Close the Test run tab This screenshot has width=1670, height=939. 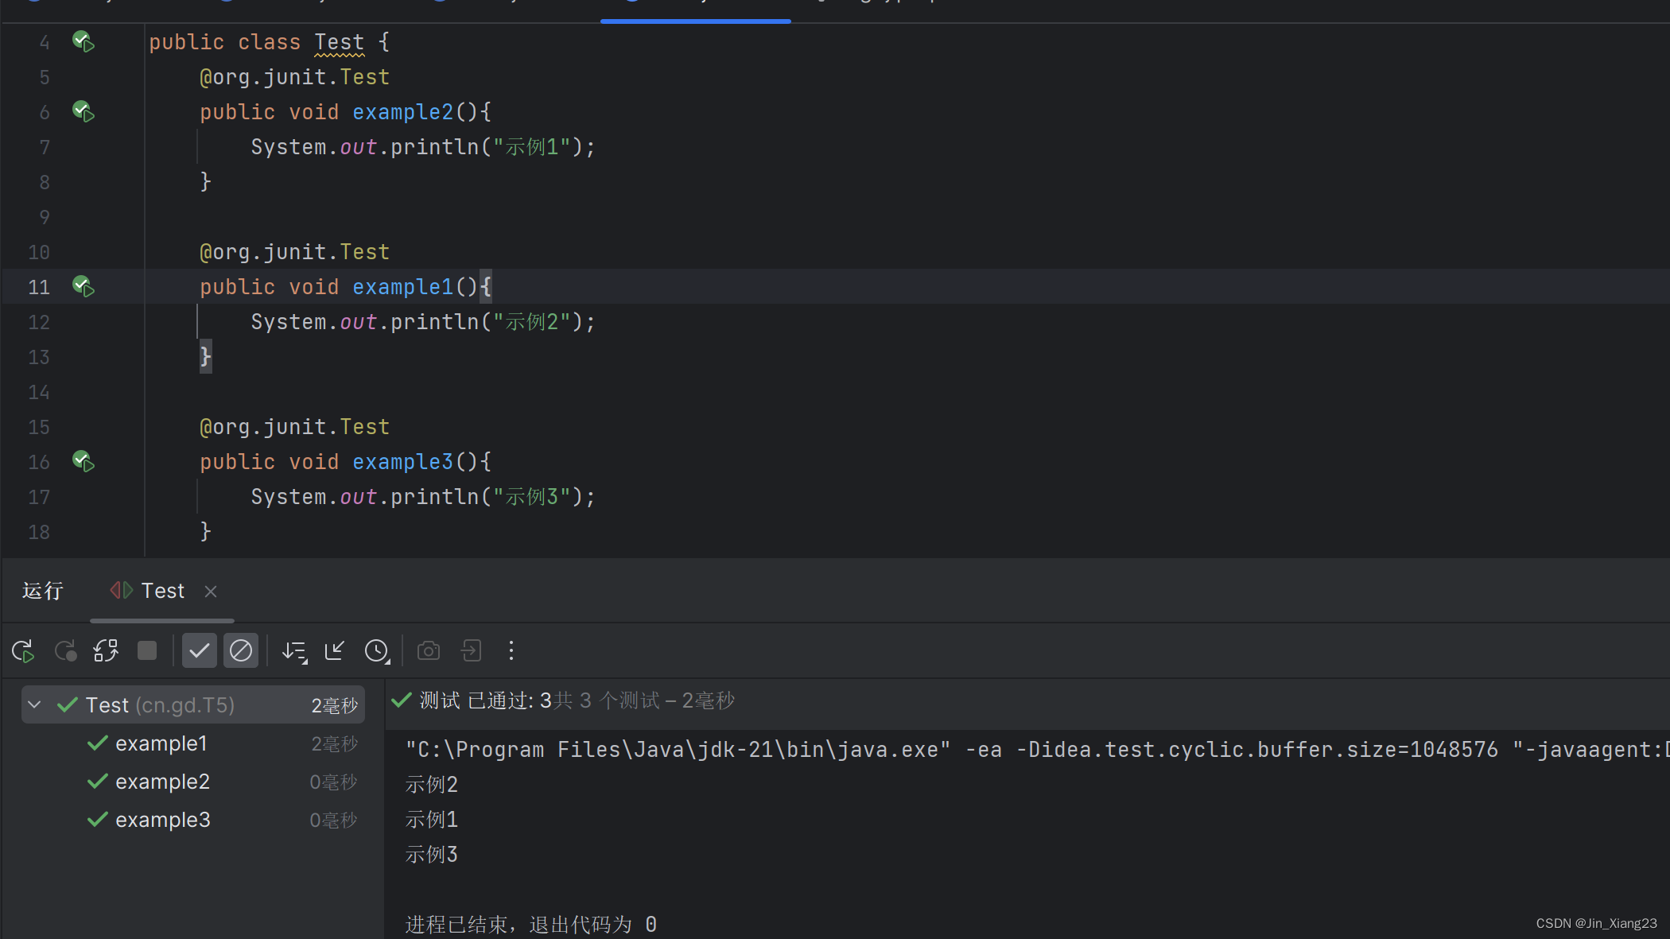pyautogui.click(x=211, y=592)
